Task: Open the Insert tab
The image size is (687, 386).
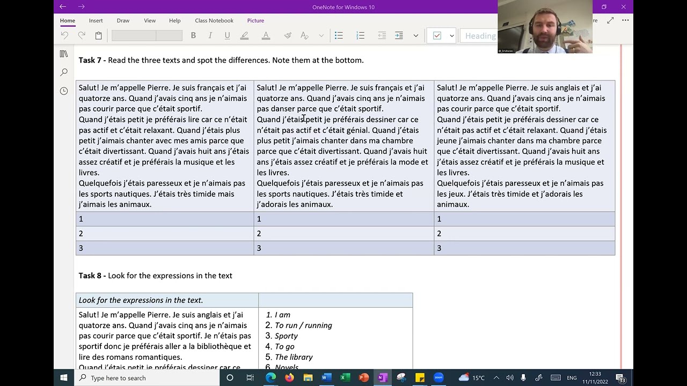Action: (x=96, y=20)
